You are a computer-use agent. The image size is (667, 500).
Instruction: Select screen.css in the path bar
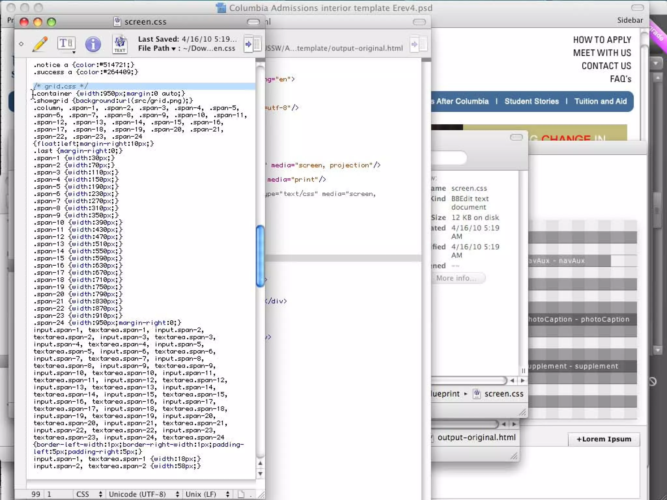pos(503,394)
